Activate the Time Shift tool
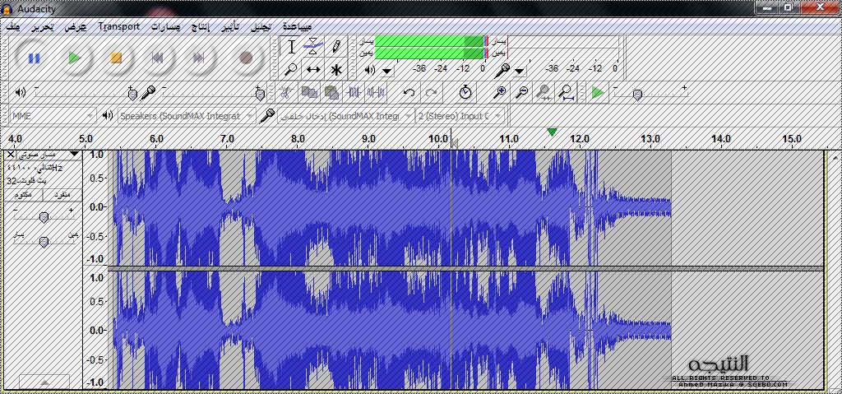This screenshot has height=394, width=842. point(312,70)
